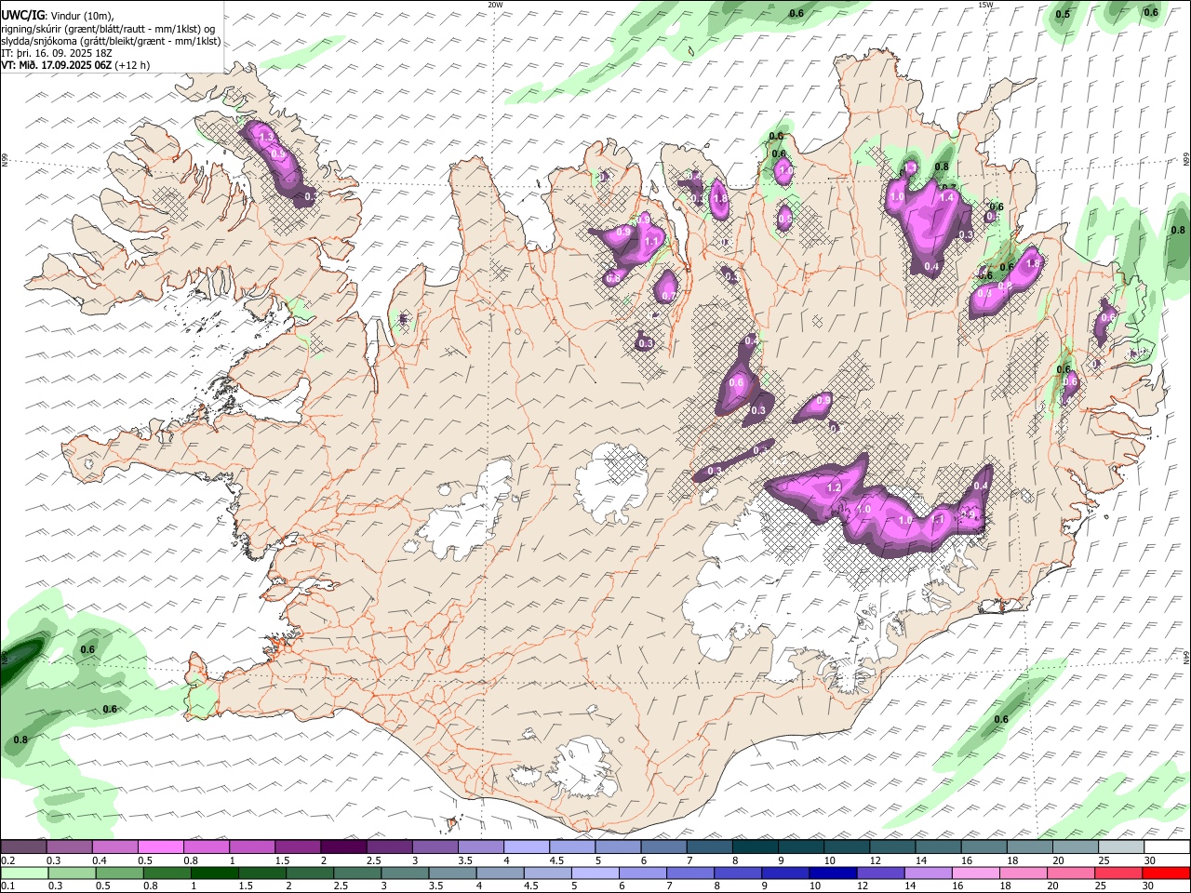Click the '15W' longitude label

click(x=985, y=5)
